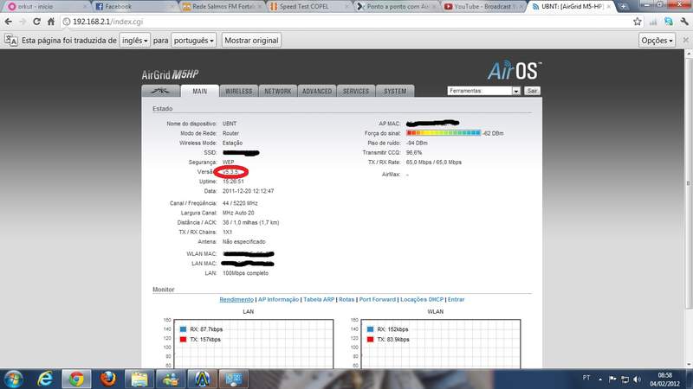Bookmark this page with the star icon

638,22
